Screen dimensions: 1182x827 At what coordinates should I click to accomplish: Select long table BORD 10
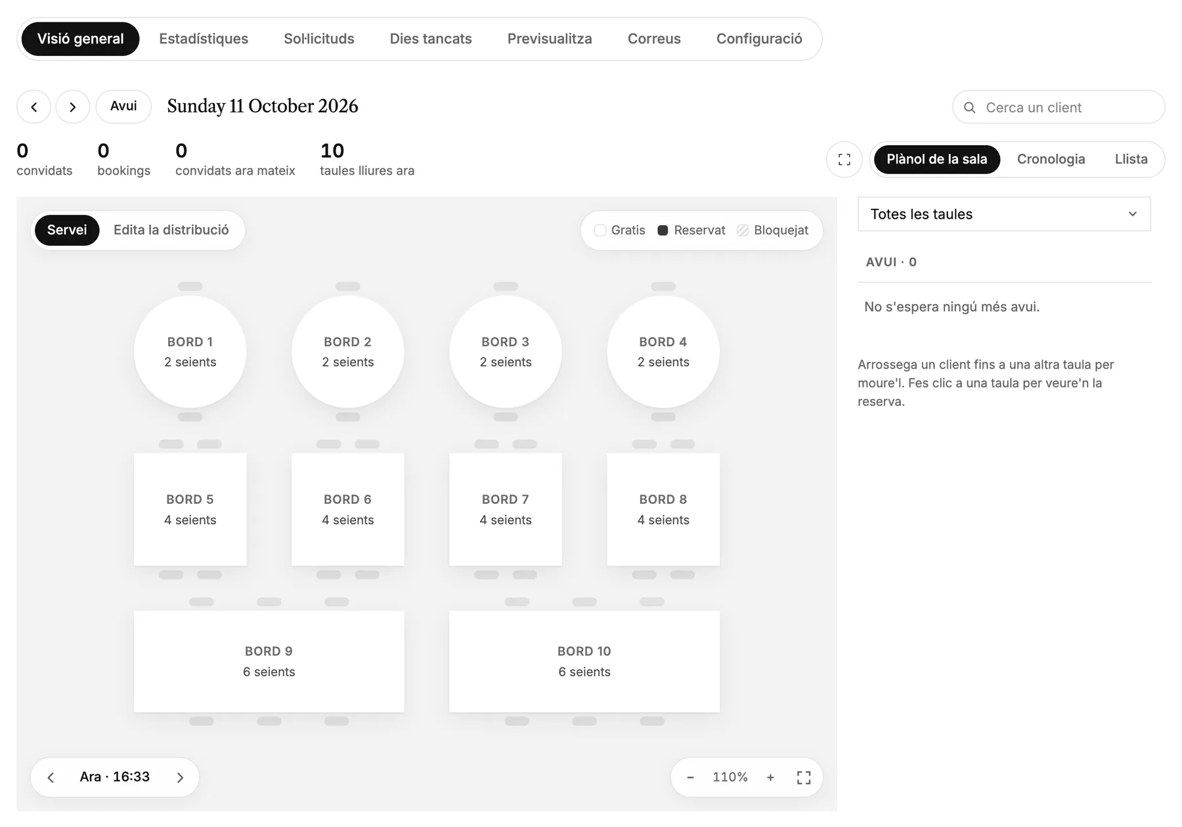584,661
